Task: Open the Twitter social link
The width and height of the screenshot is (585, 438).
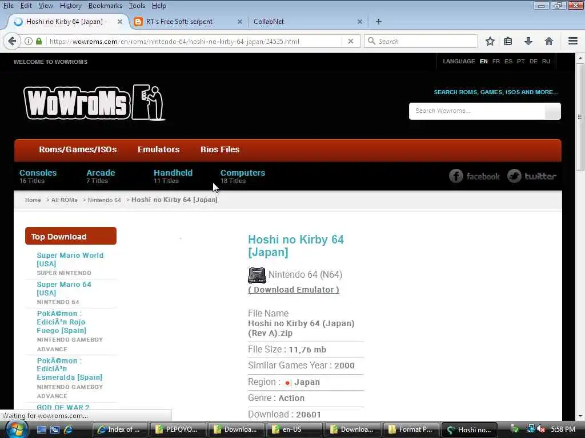Action: tap(532, 176)
